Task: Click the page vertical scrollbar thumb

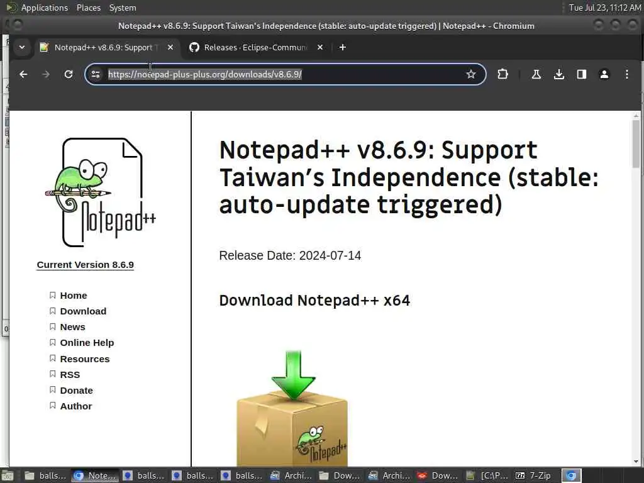Action: tap(636, 144)
